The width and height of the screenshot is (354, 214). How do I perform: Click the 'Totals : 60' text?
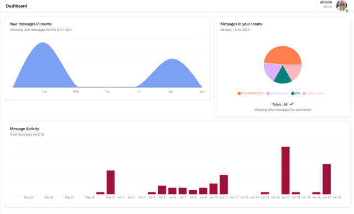[280, 104]
